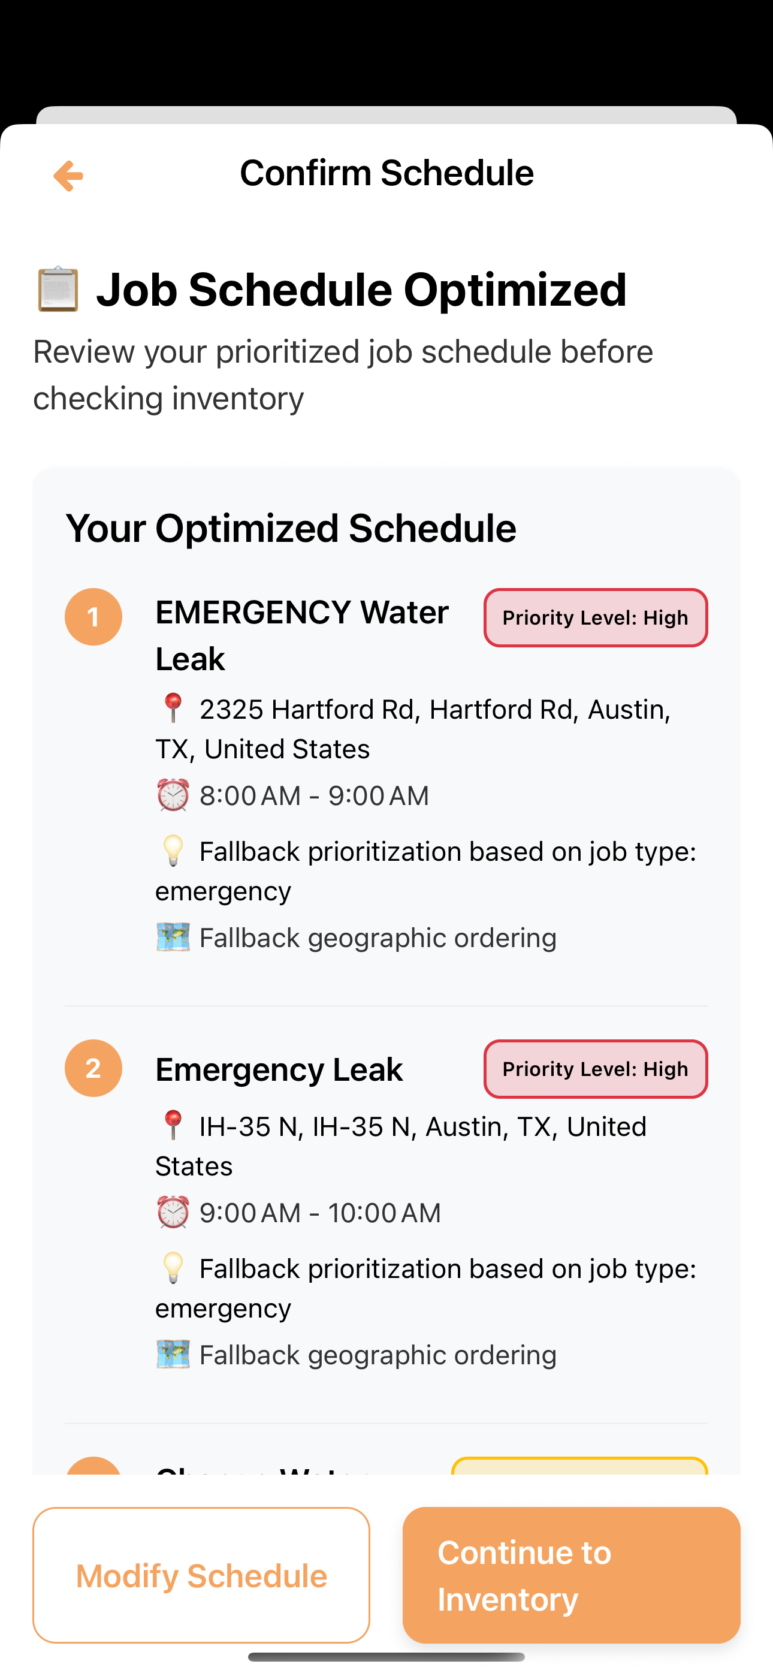Tap the orange back arrow
The image size is (773, 1676).
pos(68,176)
